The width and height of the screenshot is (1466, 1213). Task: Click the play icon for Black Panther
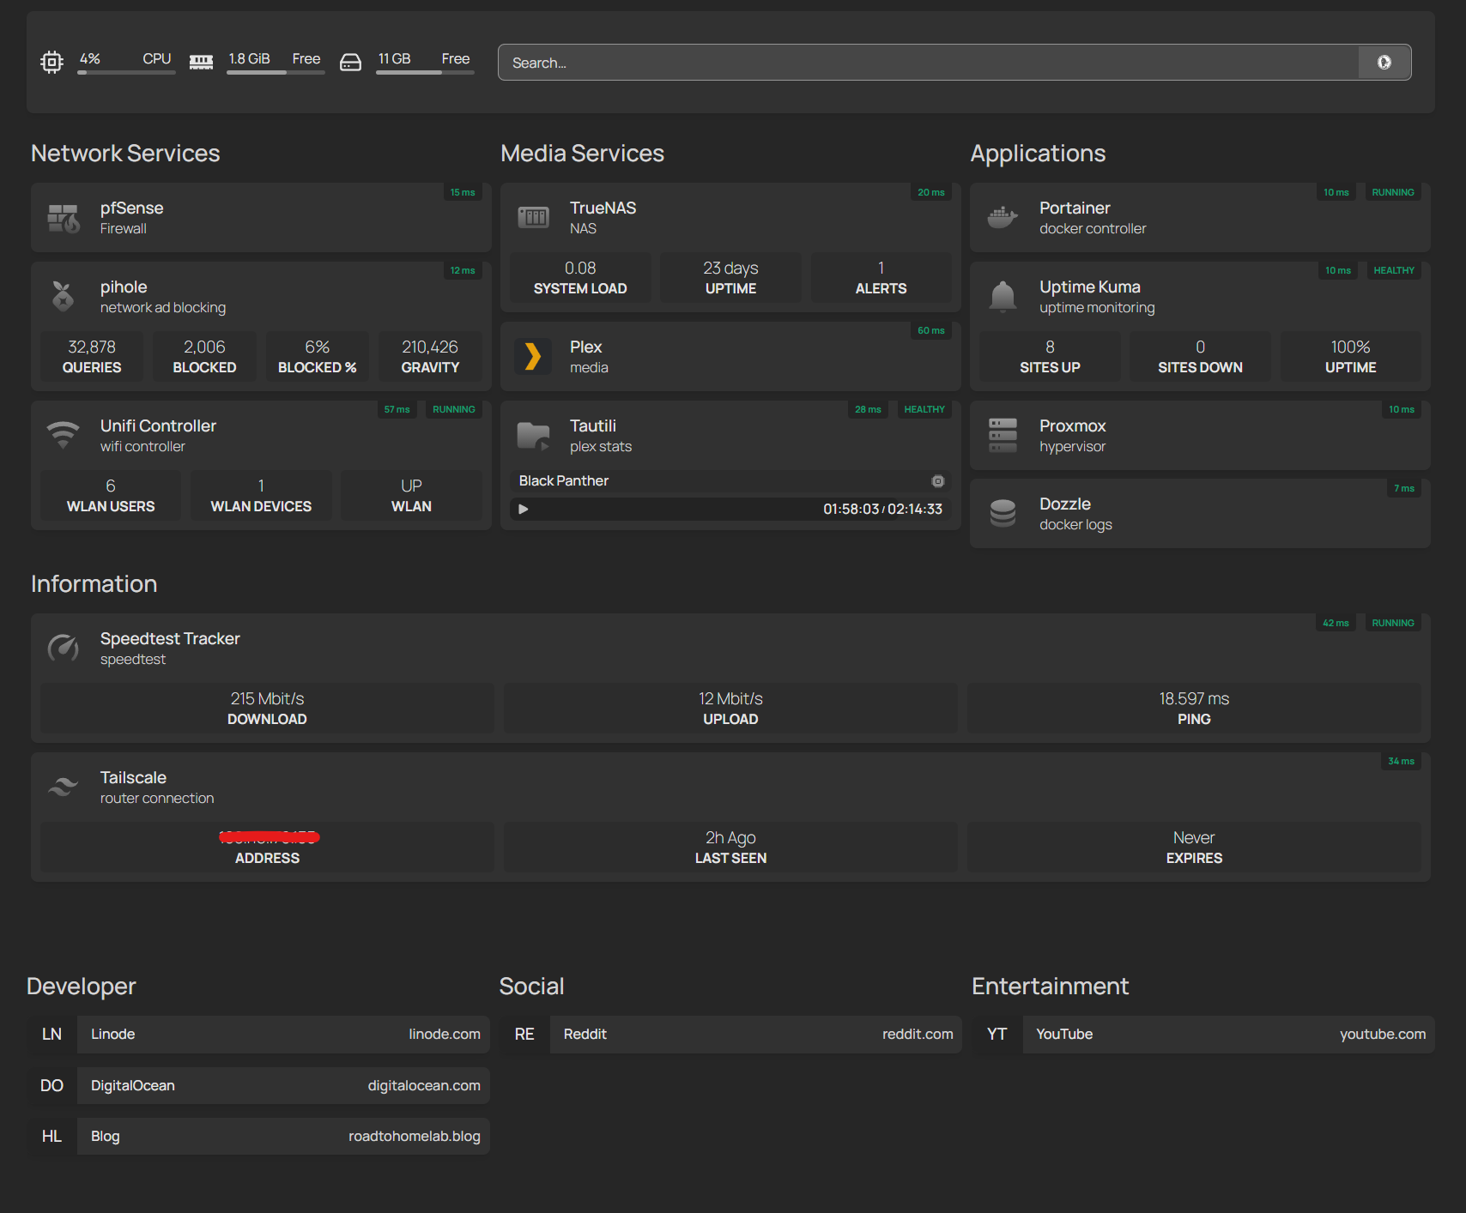[524, 510]
